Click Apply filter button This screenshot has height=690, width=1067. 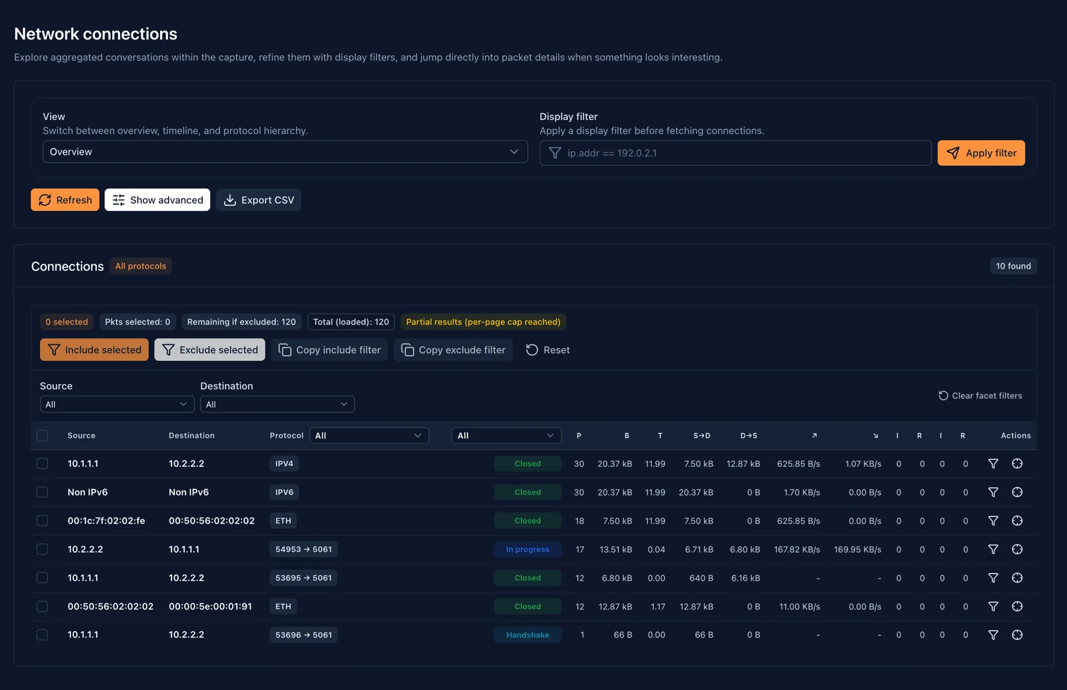981,153
